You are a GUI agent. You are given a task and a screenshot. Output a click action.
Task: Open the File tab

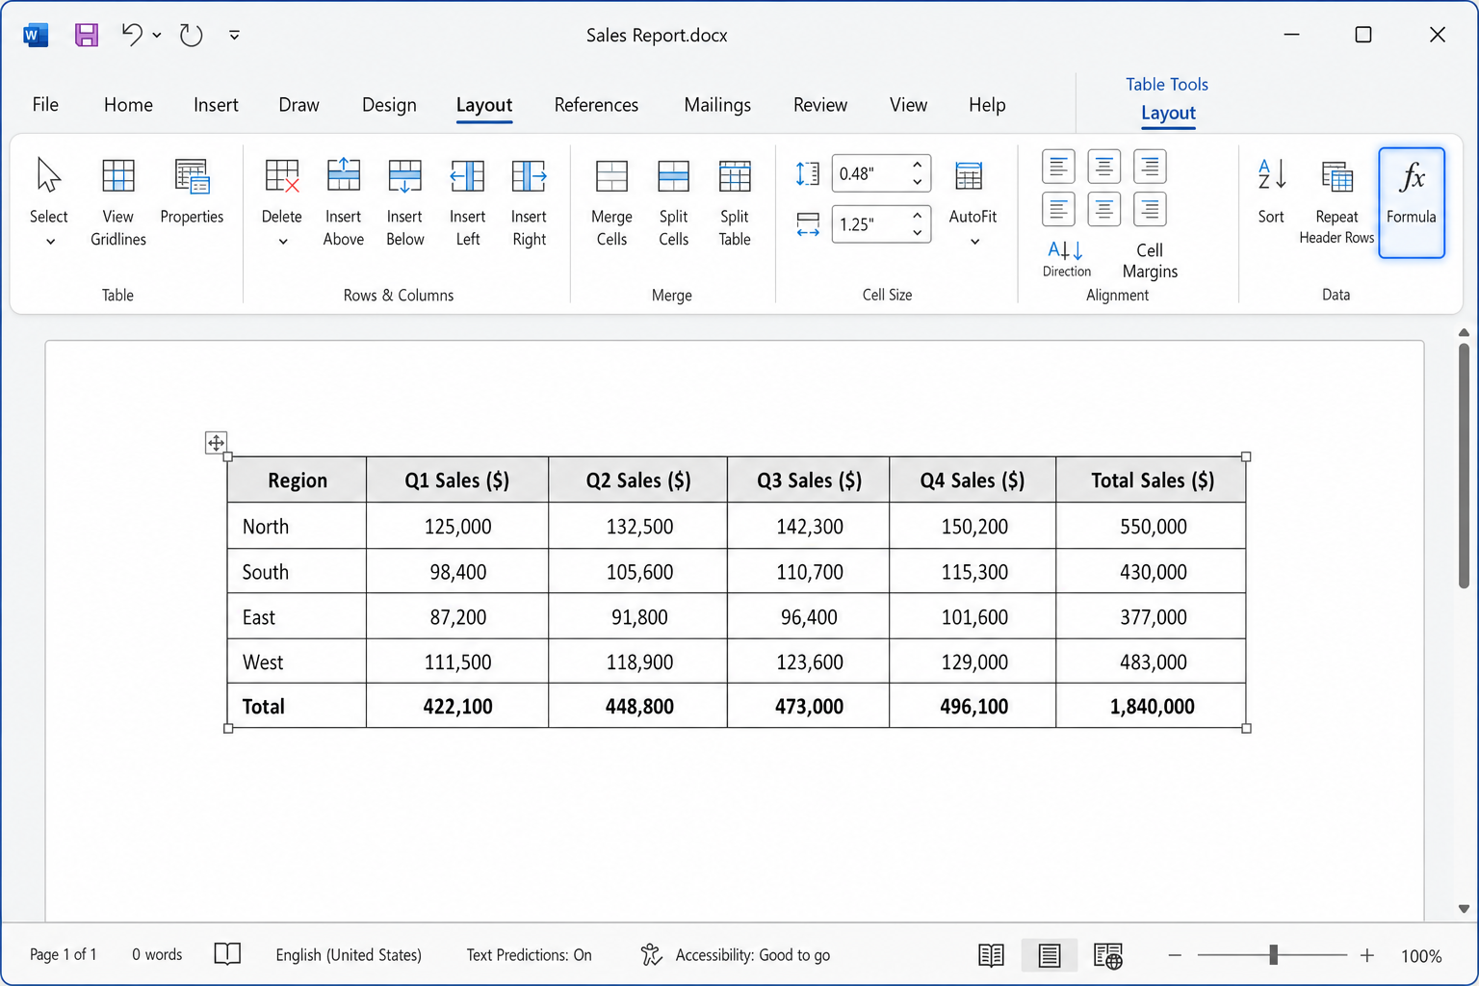45,105
